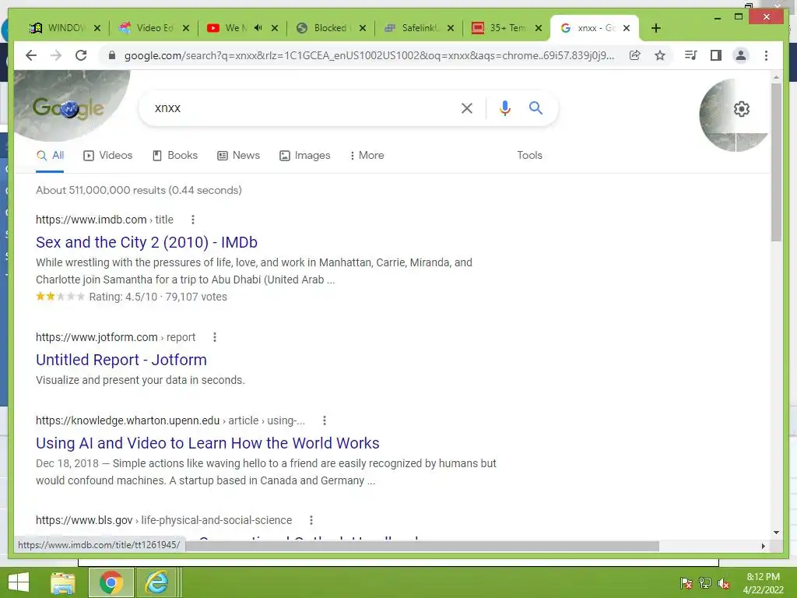
Task: Open Sex and the City 2 IMDb link
Action: point(146,242)
